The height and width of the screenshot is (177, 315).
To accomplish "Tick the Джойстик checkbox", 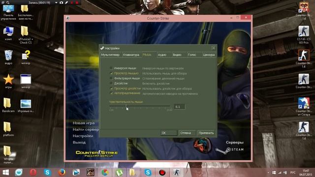I will (x=111, y=83).
